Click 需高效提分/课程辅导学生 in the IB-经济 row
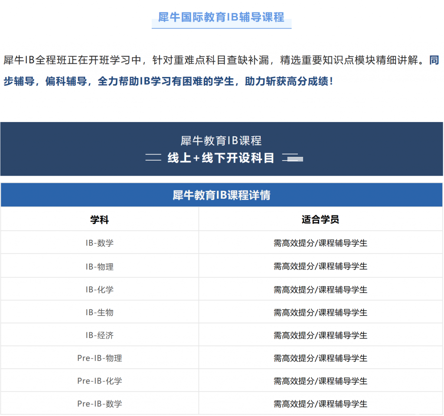The width and height of the screenshot is (444, 416). (x=320, y=335)
